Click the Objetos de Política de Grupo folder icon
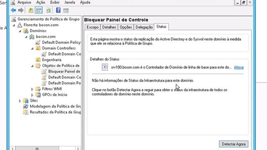The height and width of the screenshot is (150, 267). coord(38,66)
